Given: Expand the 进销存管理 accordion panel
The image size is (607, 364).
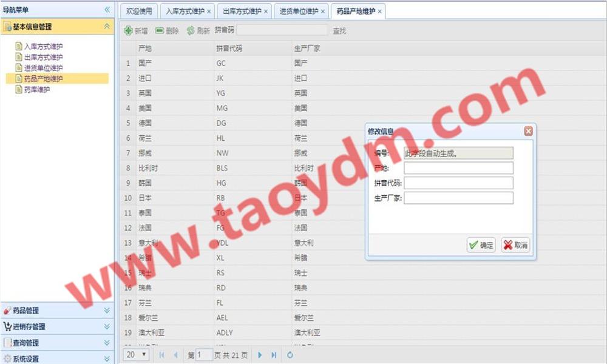Looking at the screenshot, I should click(107, 326).
